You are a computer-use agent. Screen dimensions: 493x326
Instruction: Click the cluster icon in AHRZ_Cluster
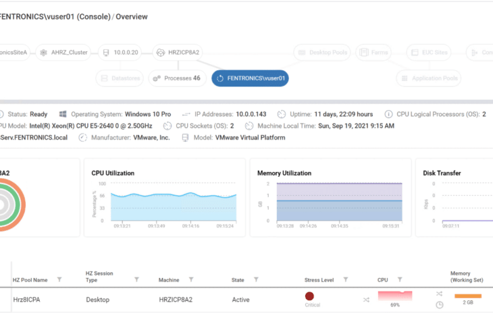44,52
